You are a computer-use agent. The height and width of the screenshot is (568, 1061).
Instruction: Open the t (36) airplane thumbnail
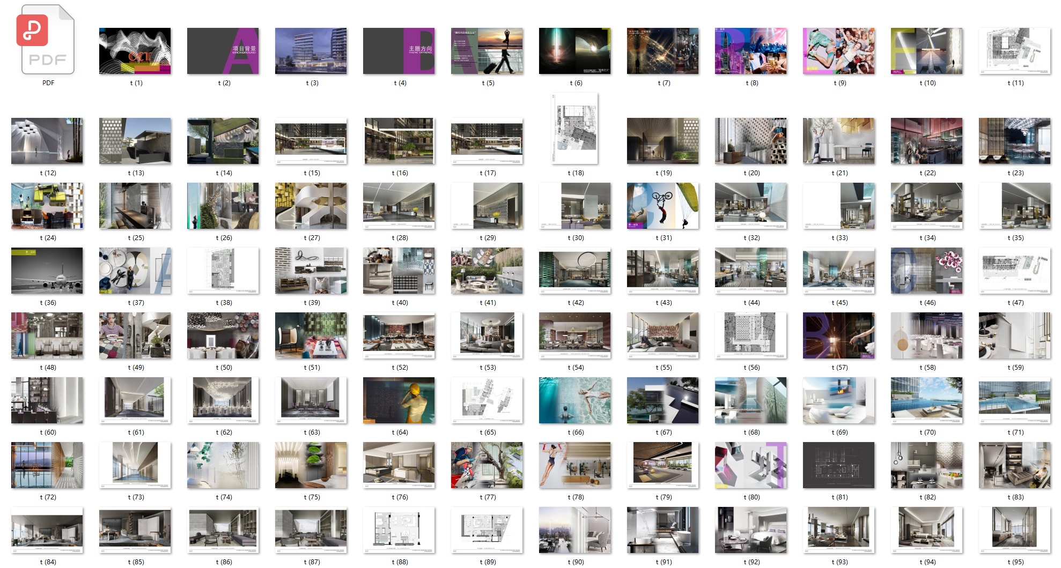click(x=47, y=271)
